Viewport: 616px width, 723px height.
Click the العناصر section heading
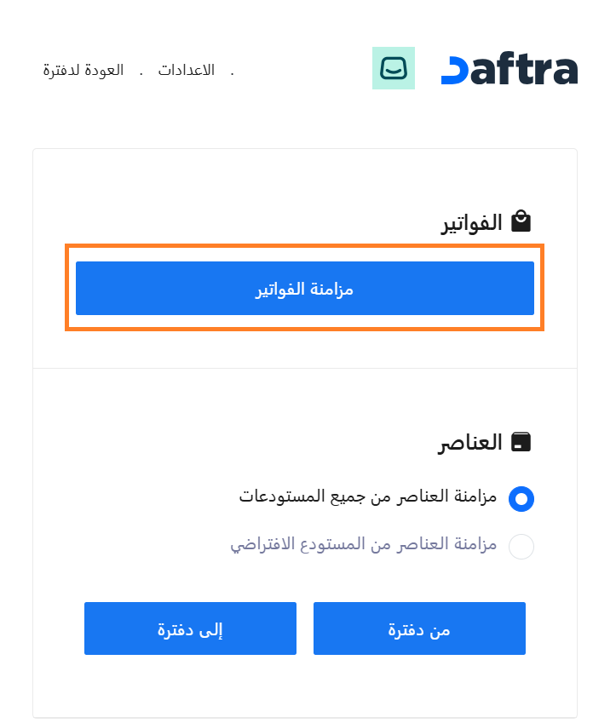click(471, 443)
